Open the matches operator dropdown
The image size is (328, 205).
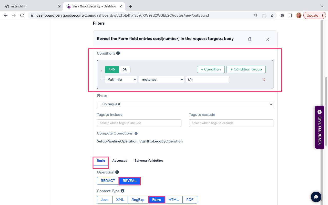coord(161,79)
